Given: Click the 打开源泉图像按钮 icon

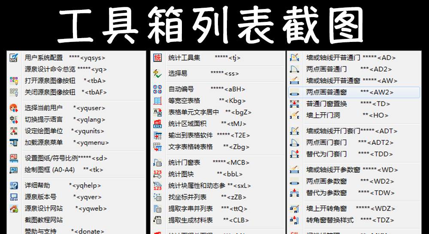Looking at the screenshot, I should tap(14, 80).
